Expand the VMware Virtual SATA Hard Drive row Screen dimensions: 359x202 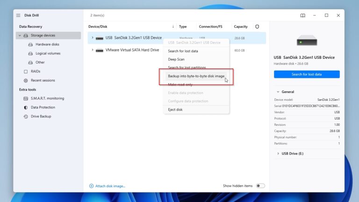click(93, 50)
